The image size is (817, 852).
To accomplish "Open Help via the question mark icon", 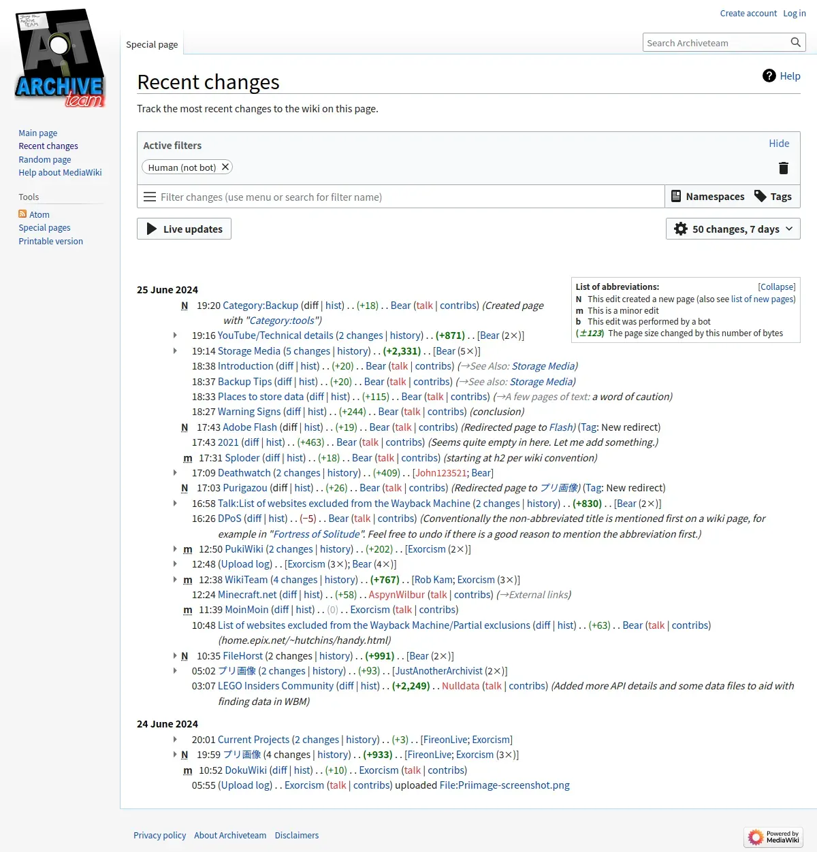I will coord(769,76).
